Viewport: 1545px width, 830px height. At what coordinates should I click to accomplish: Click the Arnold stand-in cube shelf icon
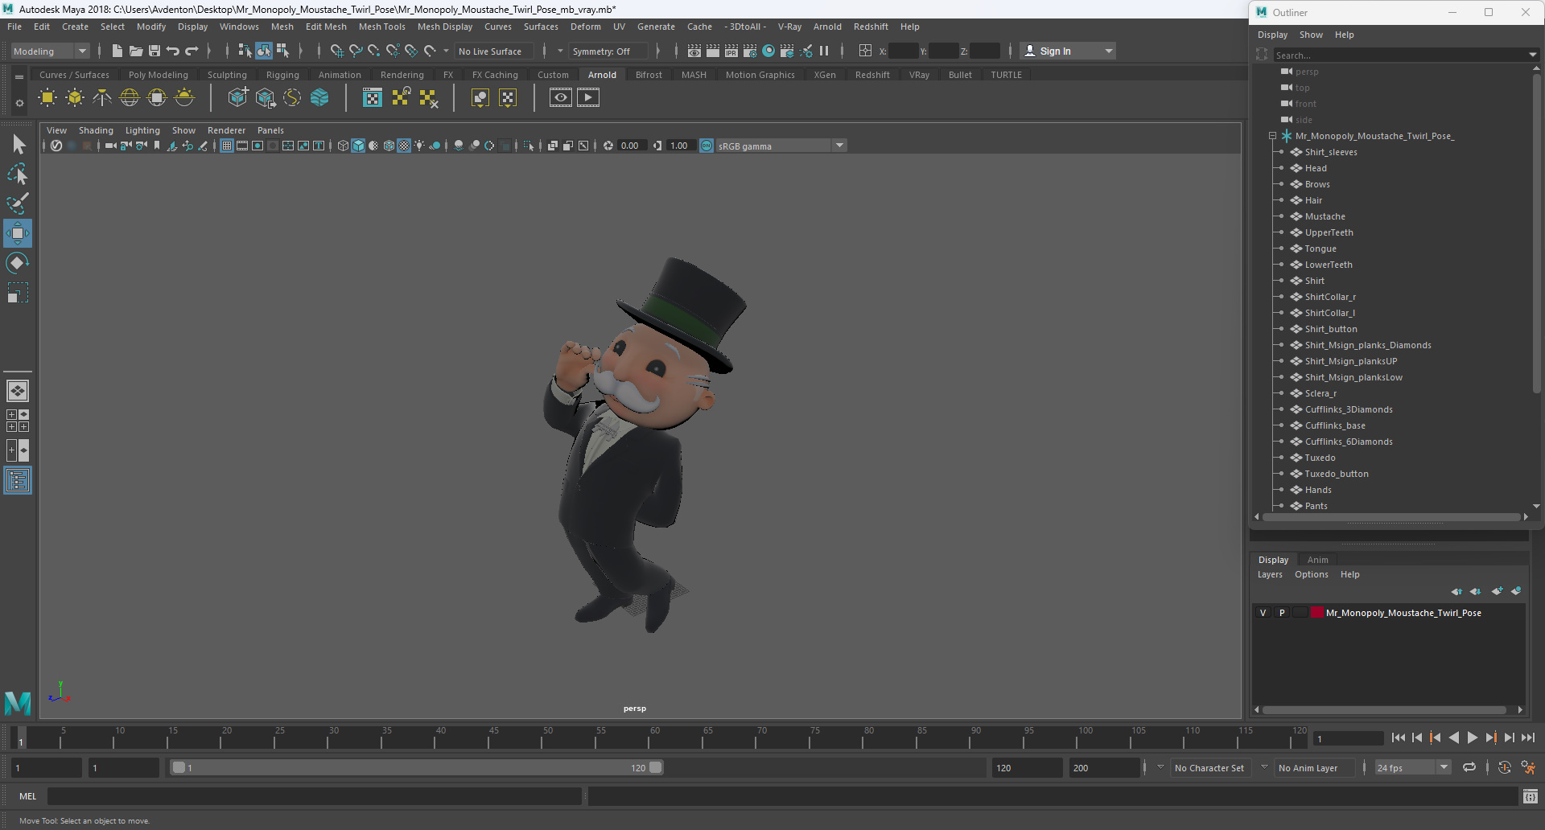[x=237, y=98]
